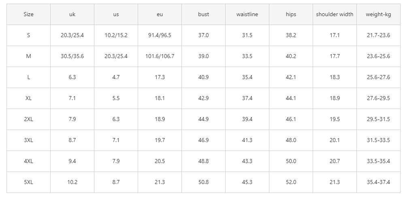Click the weight-kg header cell

[x=378, y=15]
